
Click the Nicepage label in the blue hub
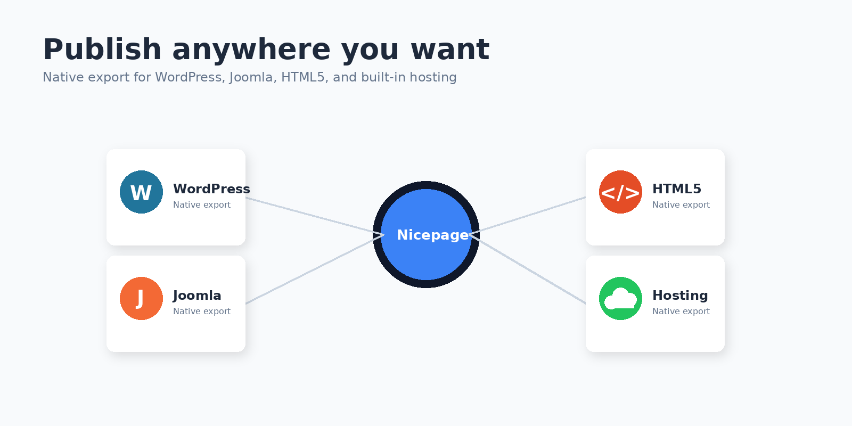coord(432,235)
